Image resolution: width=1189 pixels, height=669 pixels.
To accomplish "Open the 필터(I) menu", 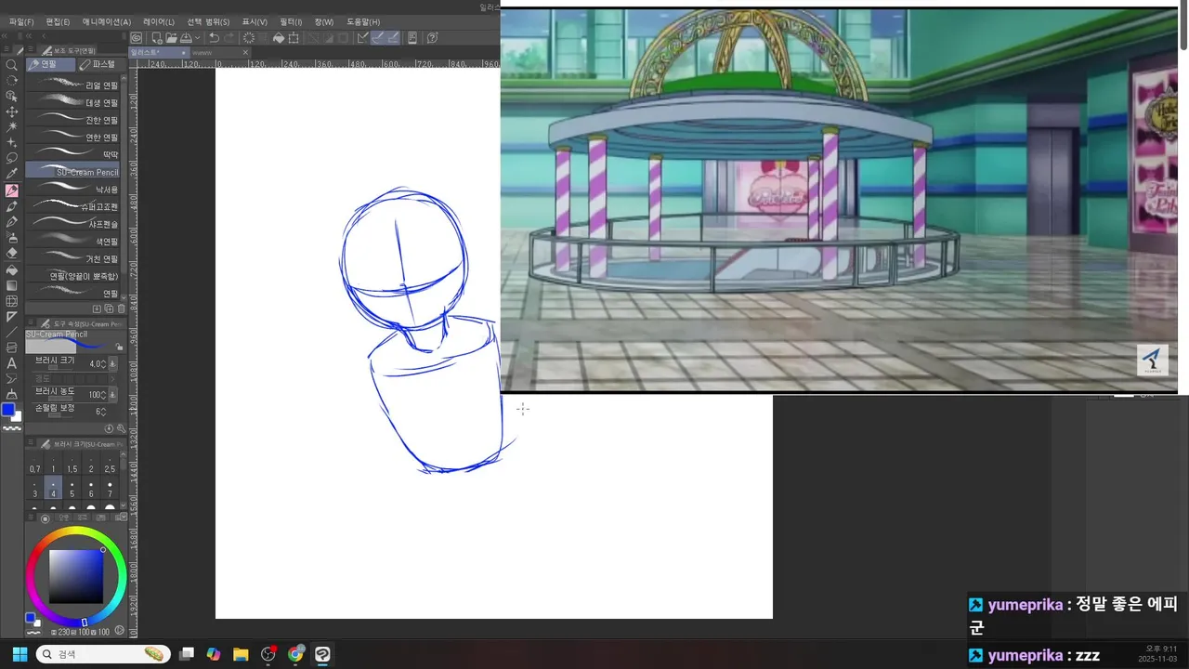I will pyautogui.click(x=291, y=21).
